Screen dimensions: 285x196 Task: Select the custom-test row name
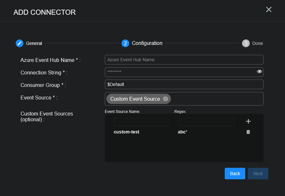(x=127, y=132)
